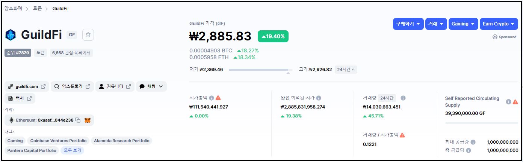The image size is (523, 162).
Task: Click the GuildFi logo icon
Action: (x=11, y=35)
